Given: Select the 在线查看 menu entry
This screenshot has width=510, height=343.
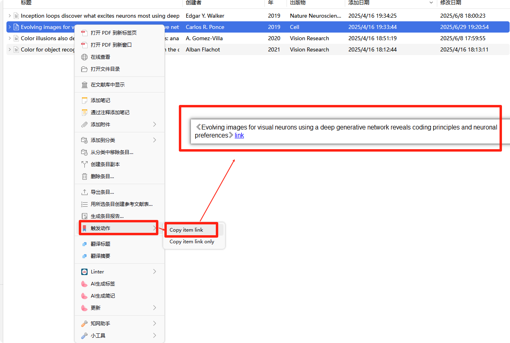Looking at the screenshot, I should click(119, 57).
